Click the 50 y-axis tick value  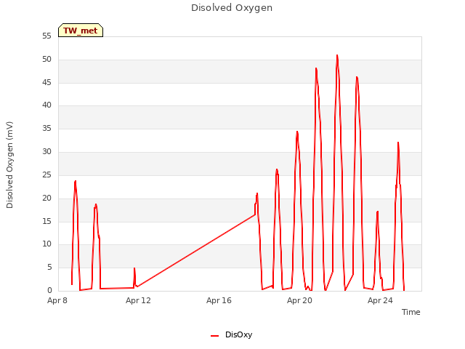click(46, 60)
